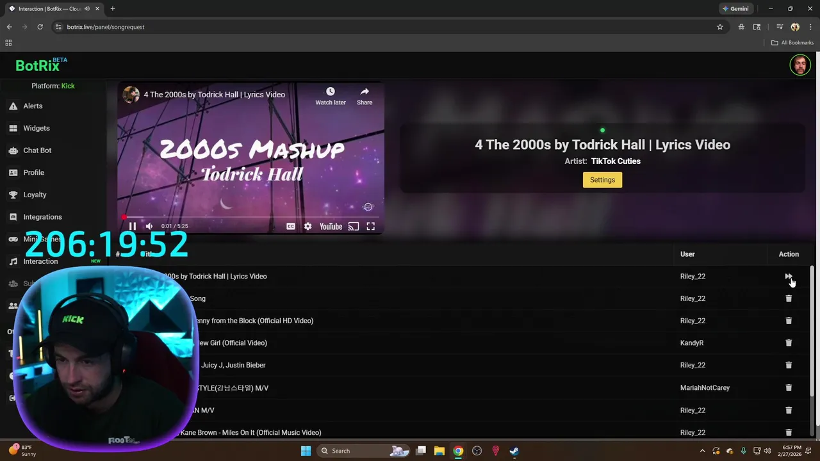Viewport: 820px width, 461px height.
Task: Click the User column header
Action: pos(687,254)
